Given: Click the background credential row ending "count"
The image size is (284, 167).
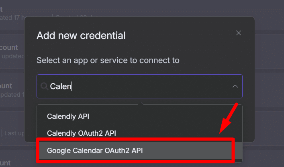Looking at the screenshot, I should tap(9, 48).
